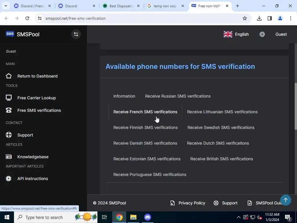
Task: Open Return to Dashboard link
Action: tap(37, 76)
